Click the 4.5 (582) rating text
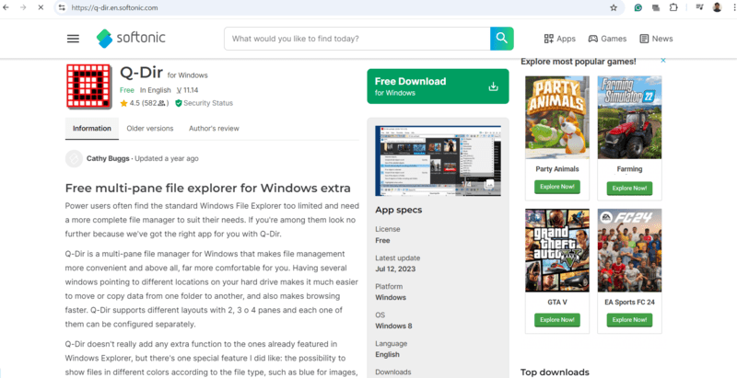Image resolution: width=737 pixels, height=378 pixels. [149, 103]
